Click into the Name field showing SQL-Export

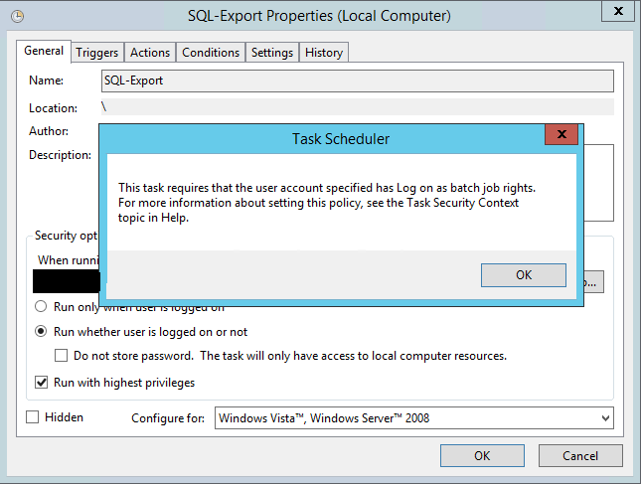pos(356,81)
